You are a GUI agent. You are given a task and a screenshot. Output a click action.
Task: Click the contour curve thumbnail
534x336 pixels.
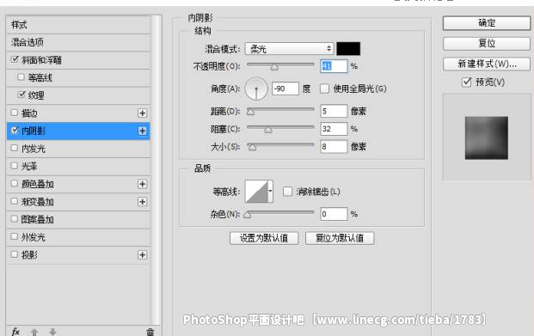tap(256, 192)
